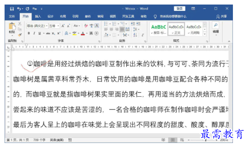The width and height of the screenshot is (247, 146).
Task: Toggle underline formatting
Action: [x=40, y=33]
